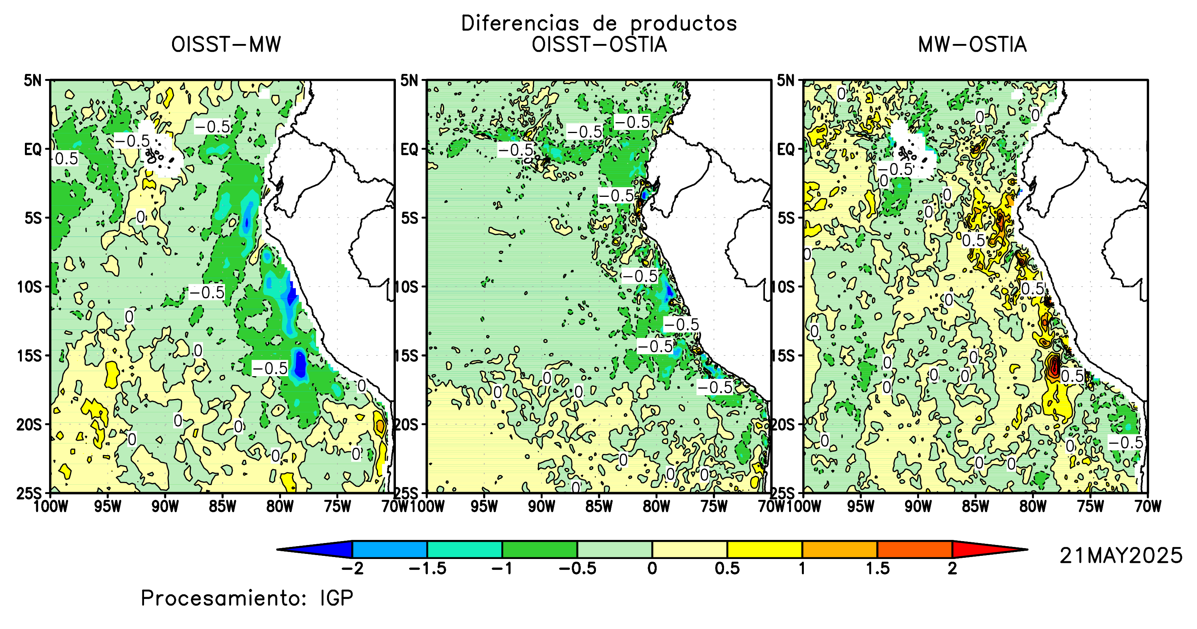Click the 95W longitude label of OISST-MW panel
1197x629 pixels.
108,506
